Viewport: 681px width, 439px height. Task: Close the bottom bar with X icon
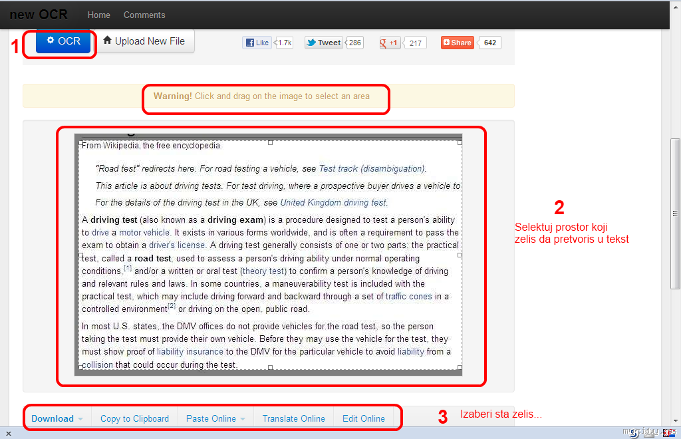[8, 434]
